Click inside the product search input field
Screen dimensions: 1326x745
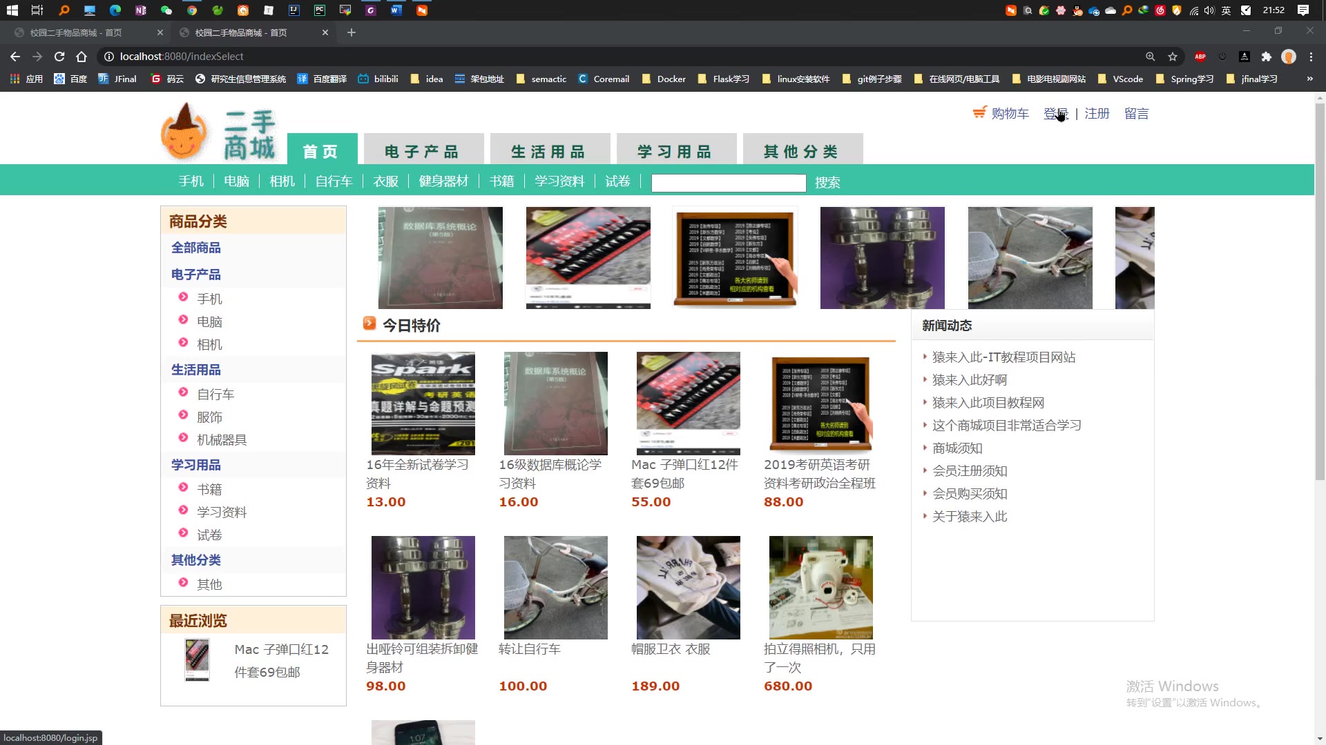point(729,183)
